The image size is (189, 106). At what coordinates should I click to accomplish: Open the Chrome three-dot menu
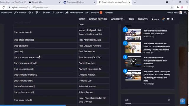point(187,7)
